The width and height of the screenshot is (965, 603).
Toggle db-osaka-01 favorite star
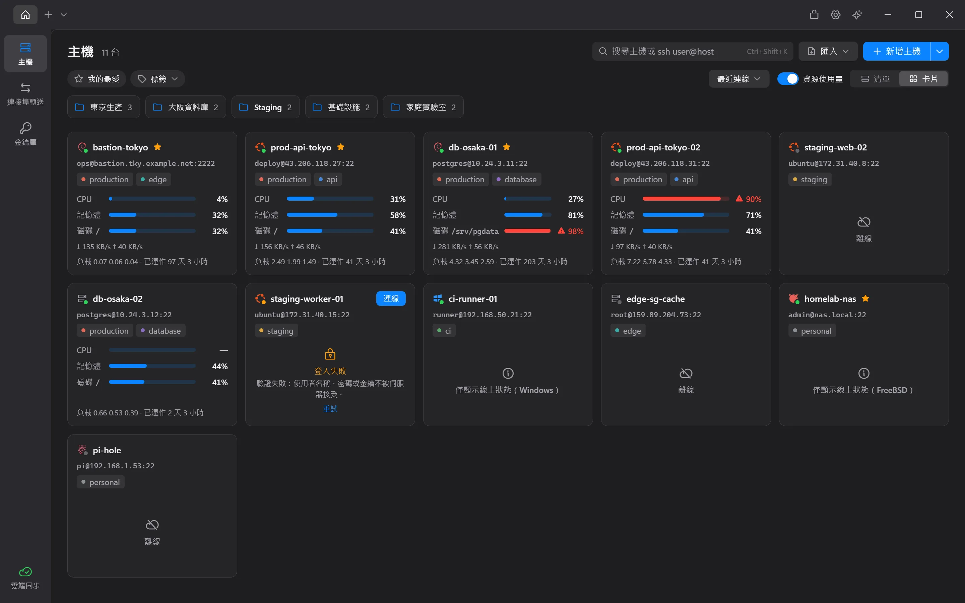(506, 147)
